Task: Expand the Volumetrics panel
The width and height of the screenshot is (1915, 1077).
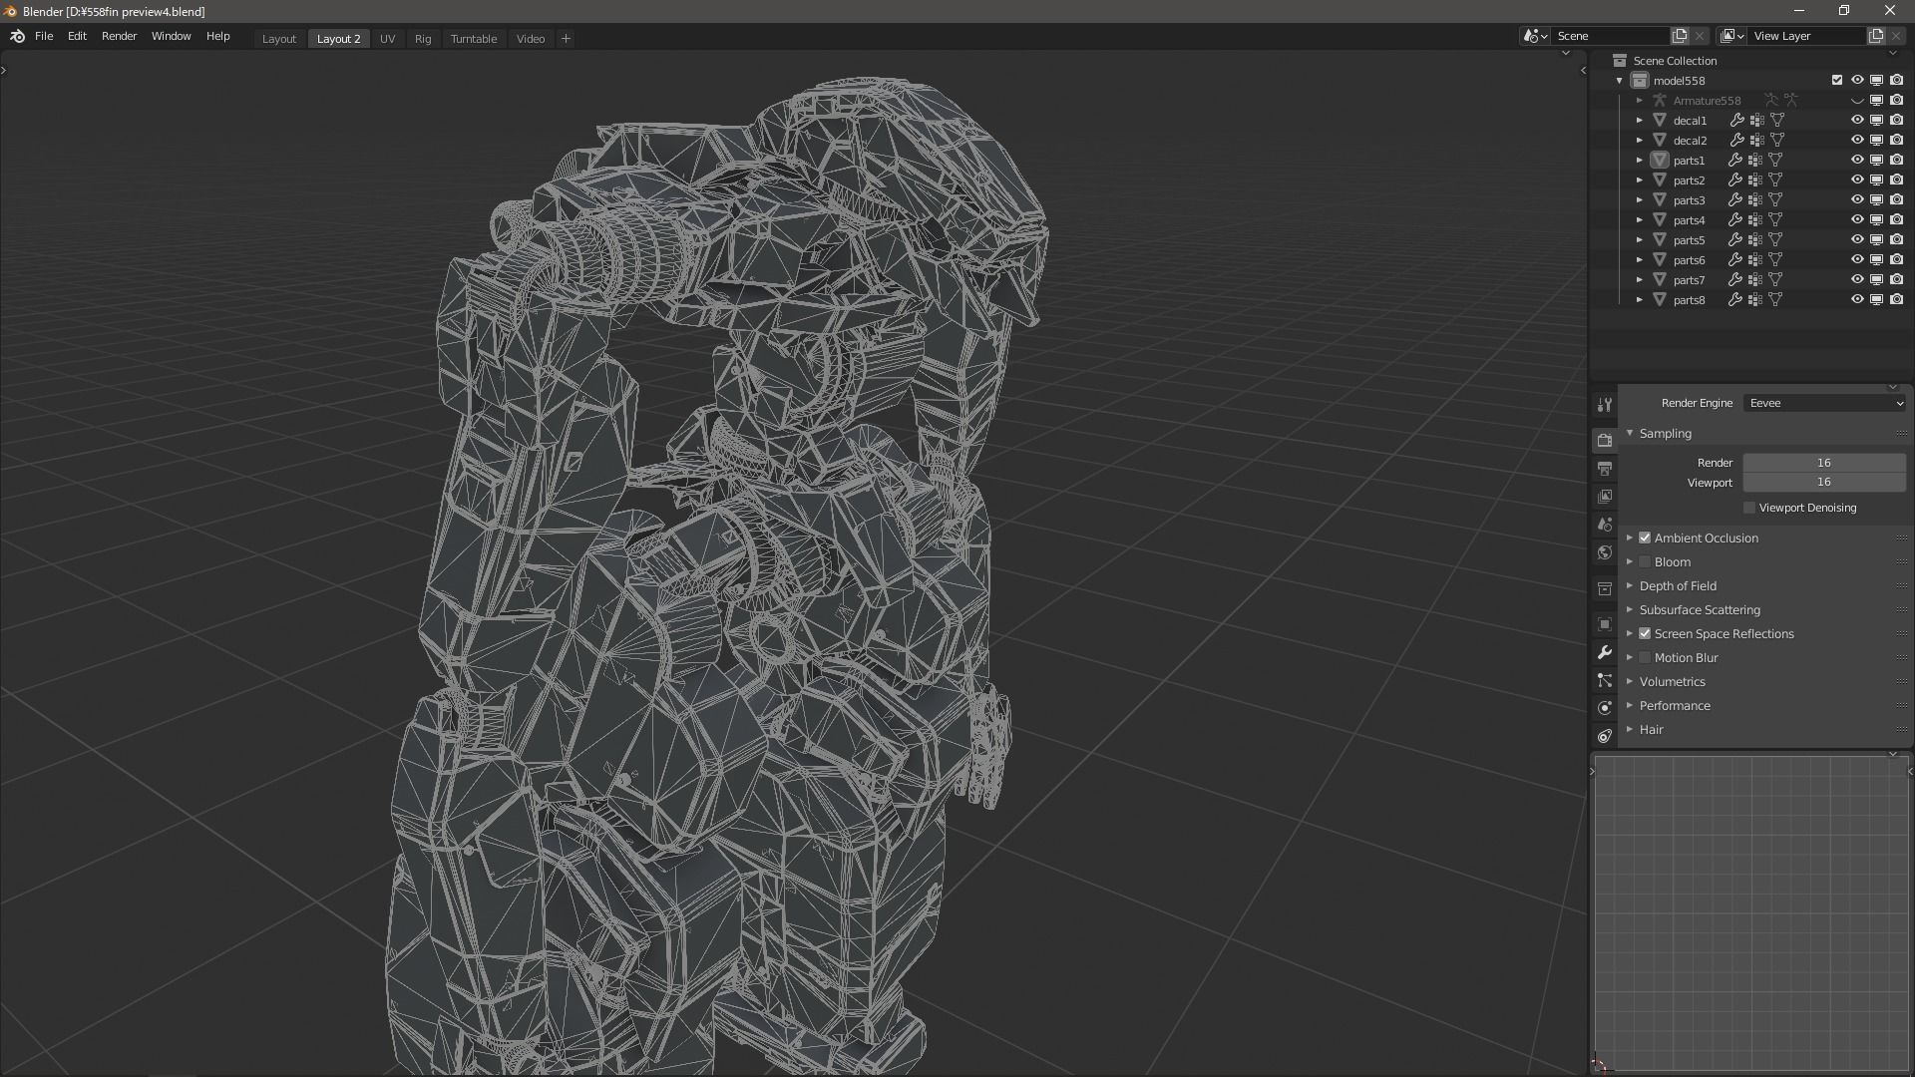Action: click(1630, 682)
